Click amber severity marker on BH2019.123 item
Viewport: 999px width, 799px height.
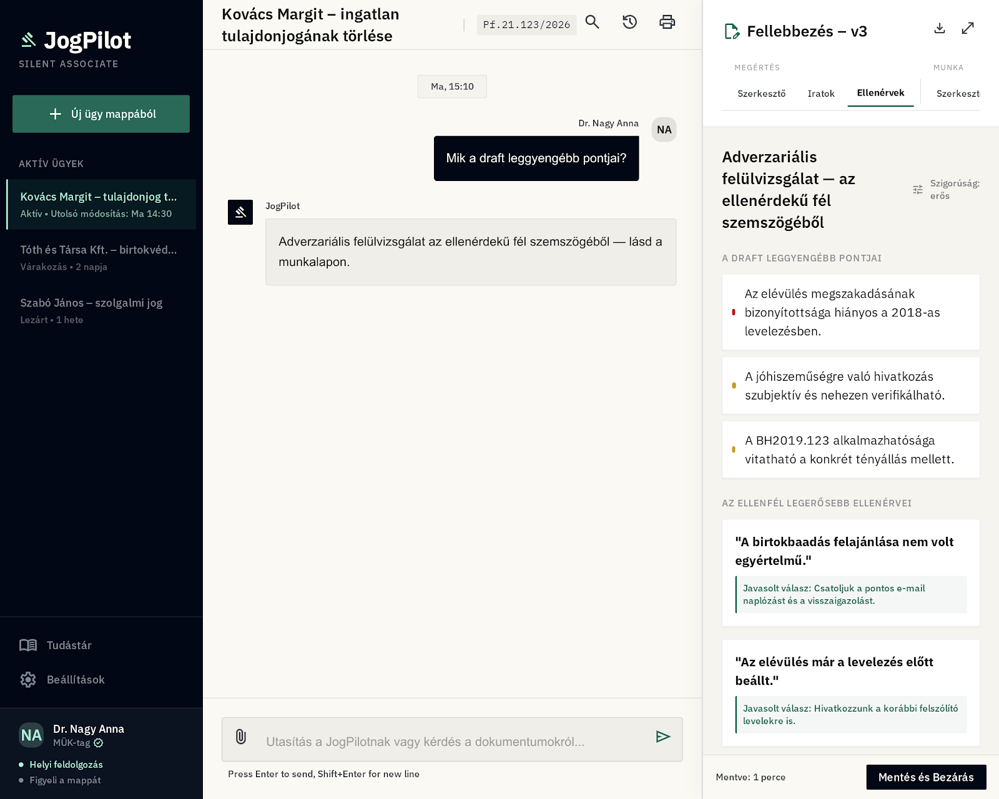tap(734, 449)
